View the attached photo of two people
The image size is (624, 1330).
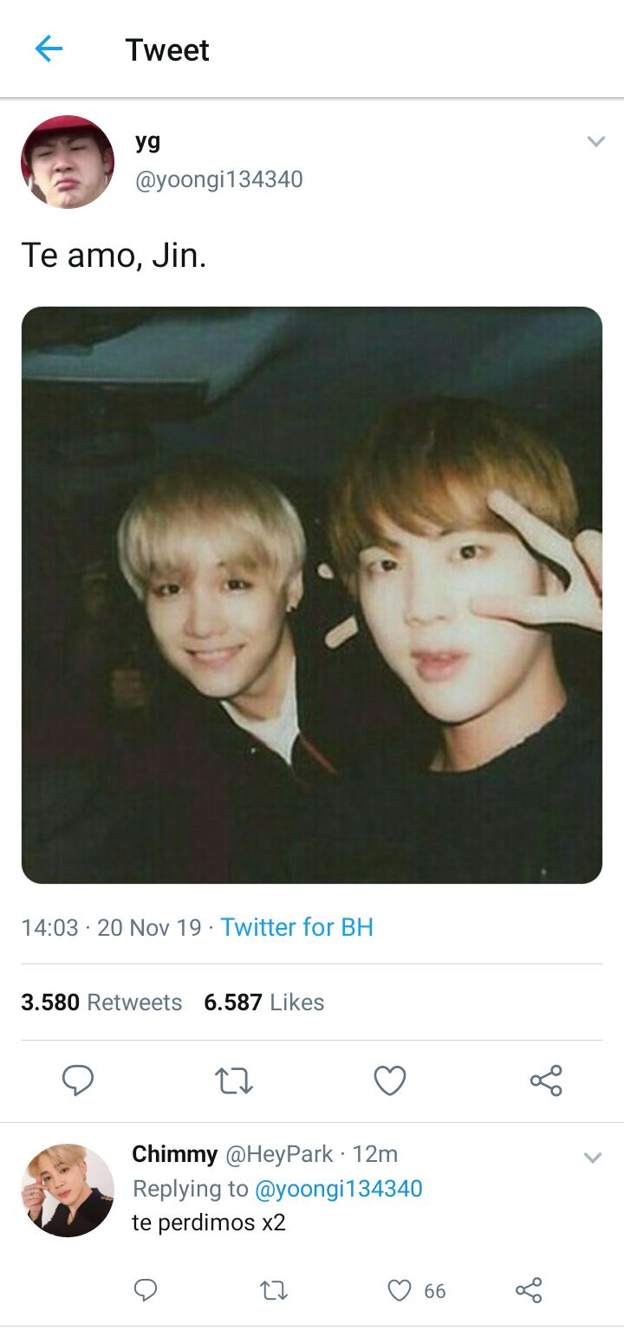pyautogui.click(x=312, y=595)
